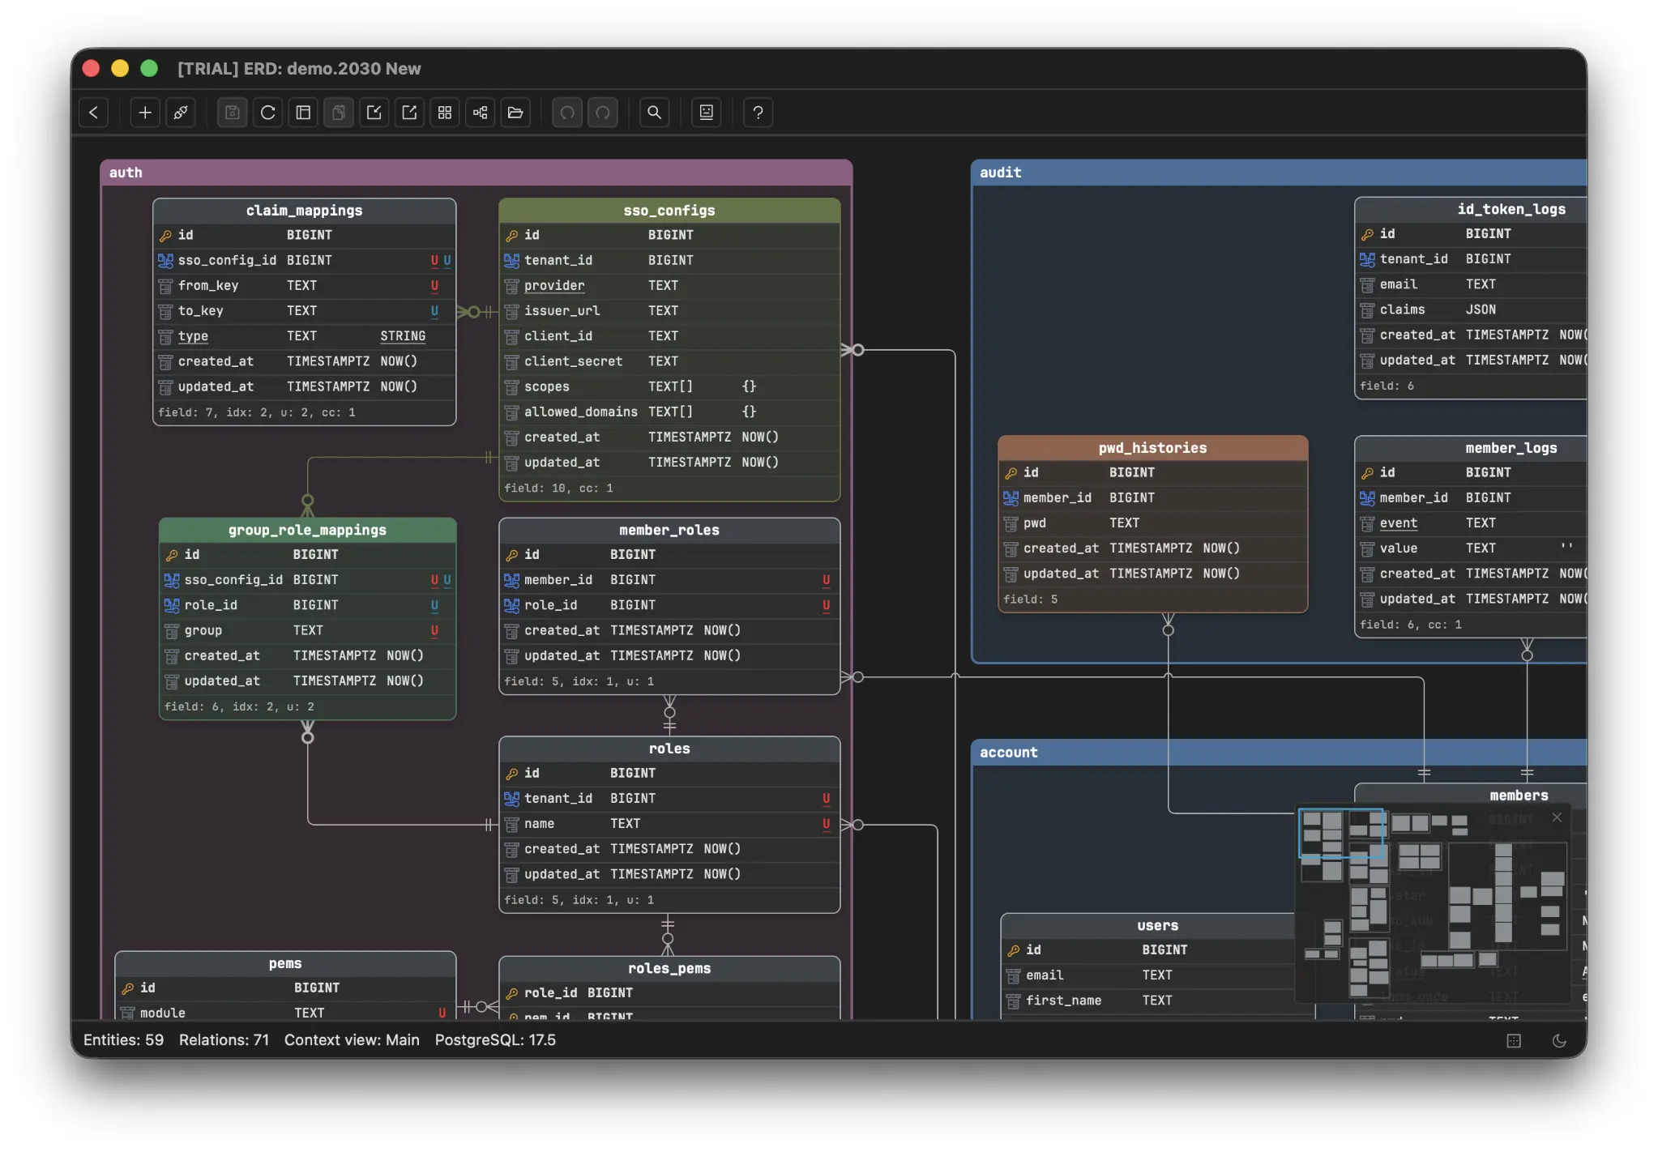The height and width of the screenshot is (1152, 1658).
Task: Click the minimap viewport rectangle
Action: [x=1340, y=833]
